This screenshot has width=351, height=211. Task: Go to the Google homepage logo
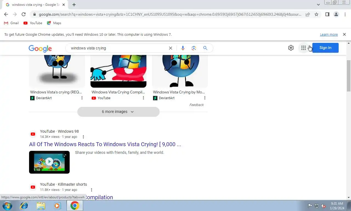40,48
